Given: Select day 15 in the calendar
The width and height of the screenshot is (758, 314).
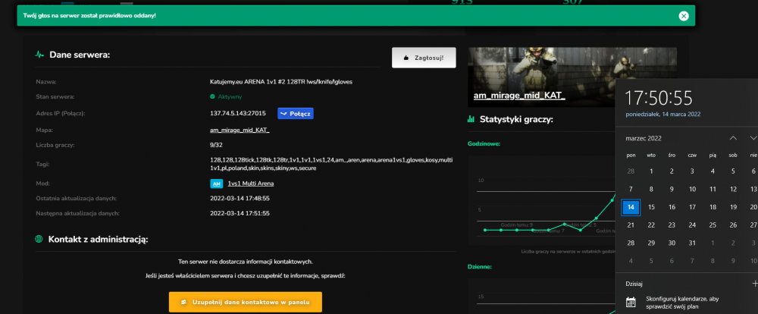Looking at the screenshot, I should pyautogui.click(x=651, y=207).
